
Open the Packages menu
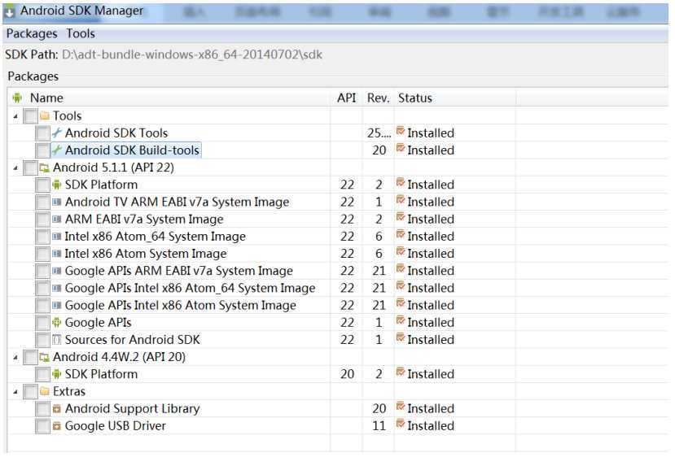[32, 33]
